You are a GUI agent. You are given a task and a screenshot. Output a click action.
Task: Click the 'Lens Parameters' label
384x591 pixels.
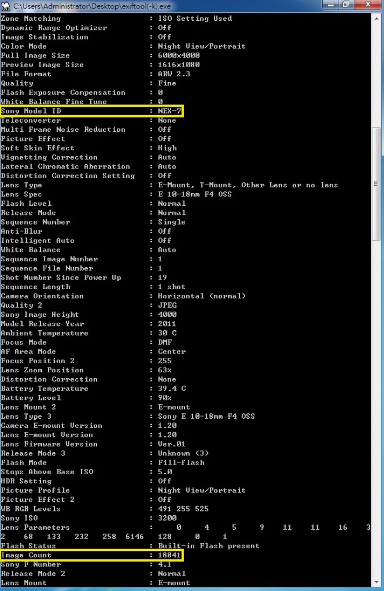[x=35, y=528]
